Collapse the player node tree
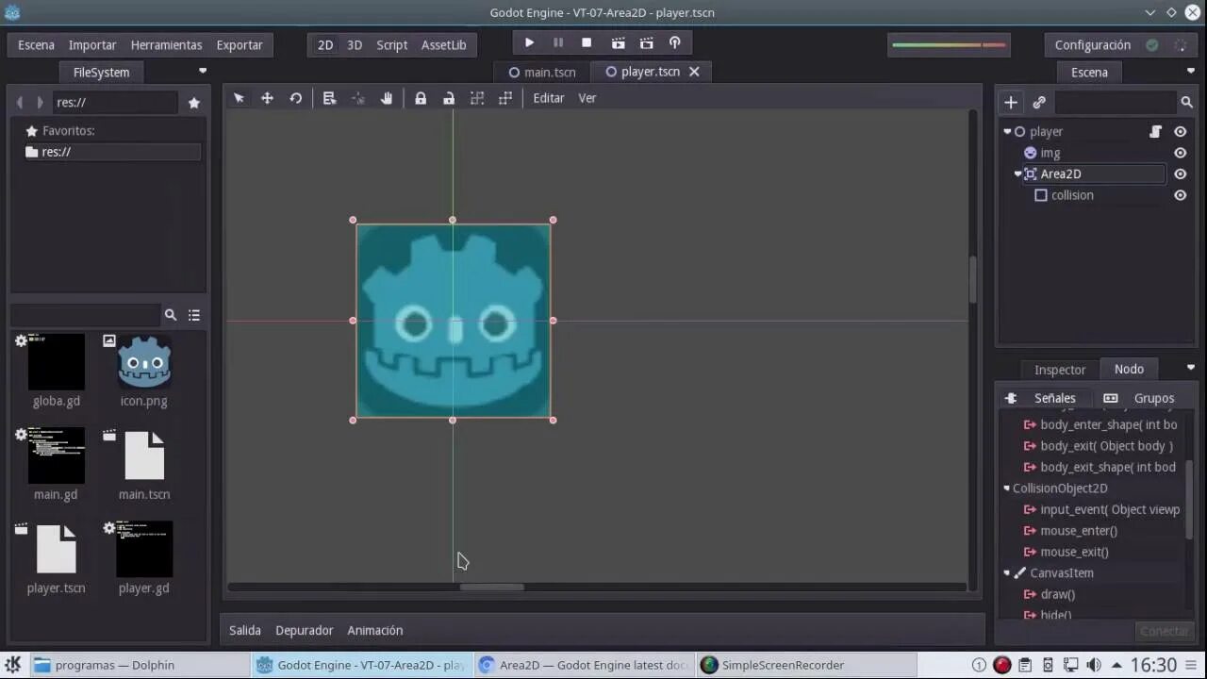This screenshot has height=679, width=1207. click(1007, 132)
